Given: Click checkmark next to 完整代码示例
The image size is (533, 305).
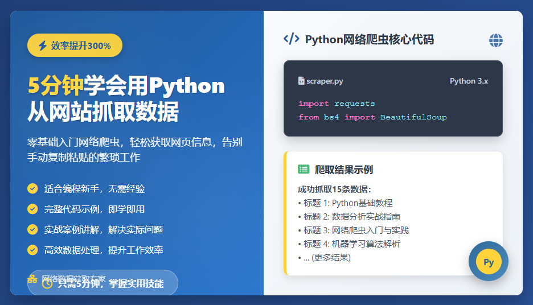Looking at the screenshot, I should point(32,209).
